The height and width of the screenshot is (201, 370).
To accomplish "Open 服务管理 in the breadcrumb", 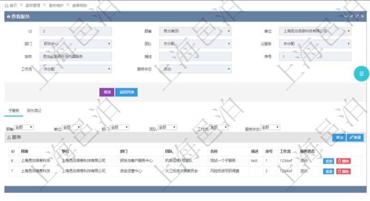I will (32, 5).
